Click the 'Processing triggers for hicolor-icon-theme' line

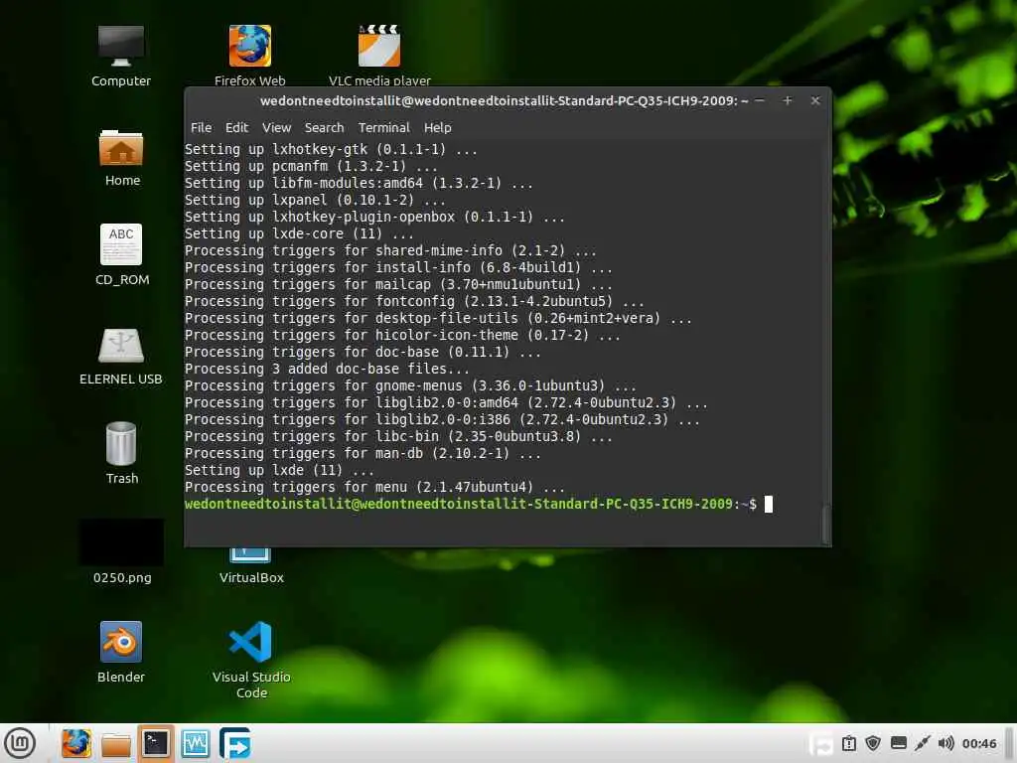[x=402, y=335]
